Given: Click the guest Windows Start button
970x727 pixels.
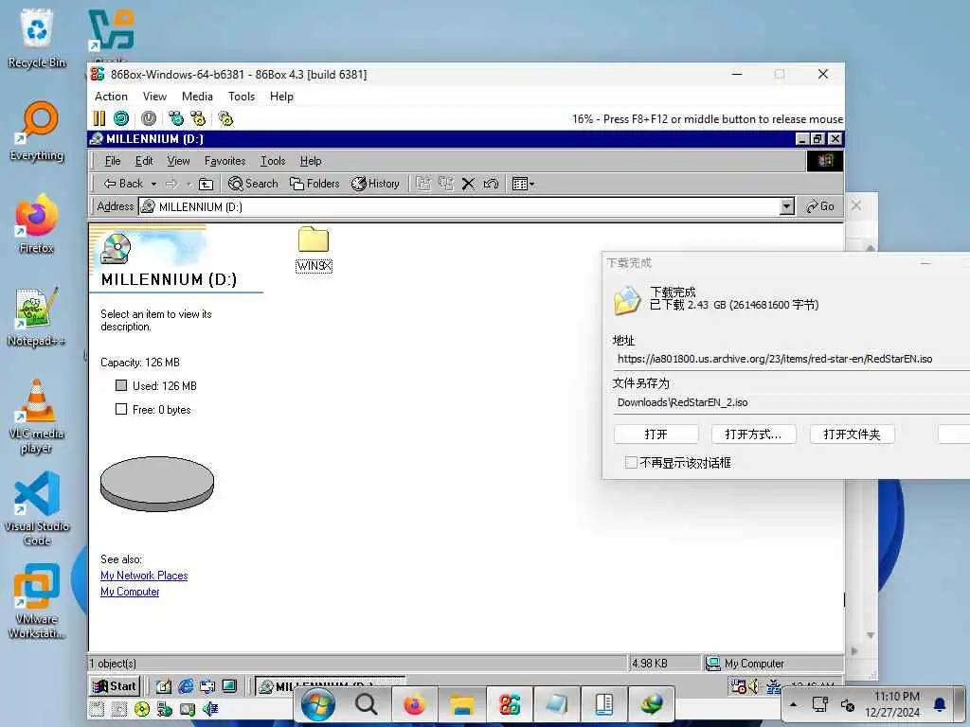Looking at the screenshot, I should [115, 686].
